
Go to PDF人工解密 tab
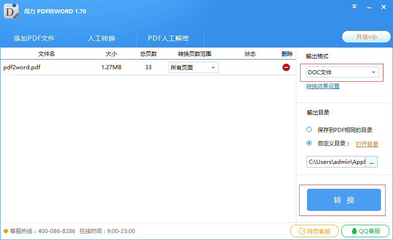click(x=168, y=38)
